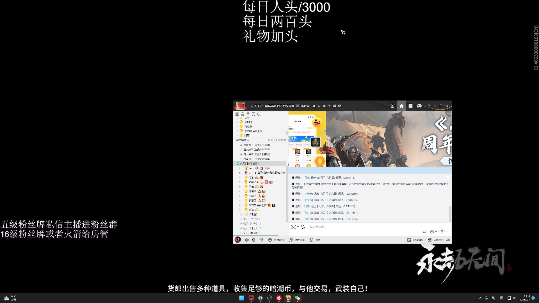Open WeChat from the Windows taskbar

click(x=298, y=298)
